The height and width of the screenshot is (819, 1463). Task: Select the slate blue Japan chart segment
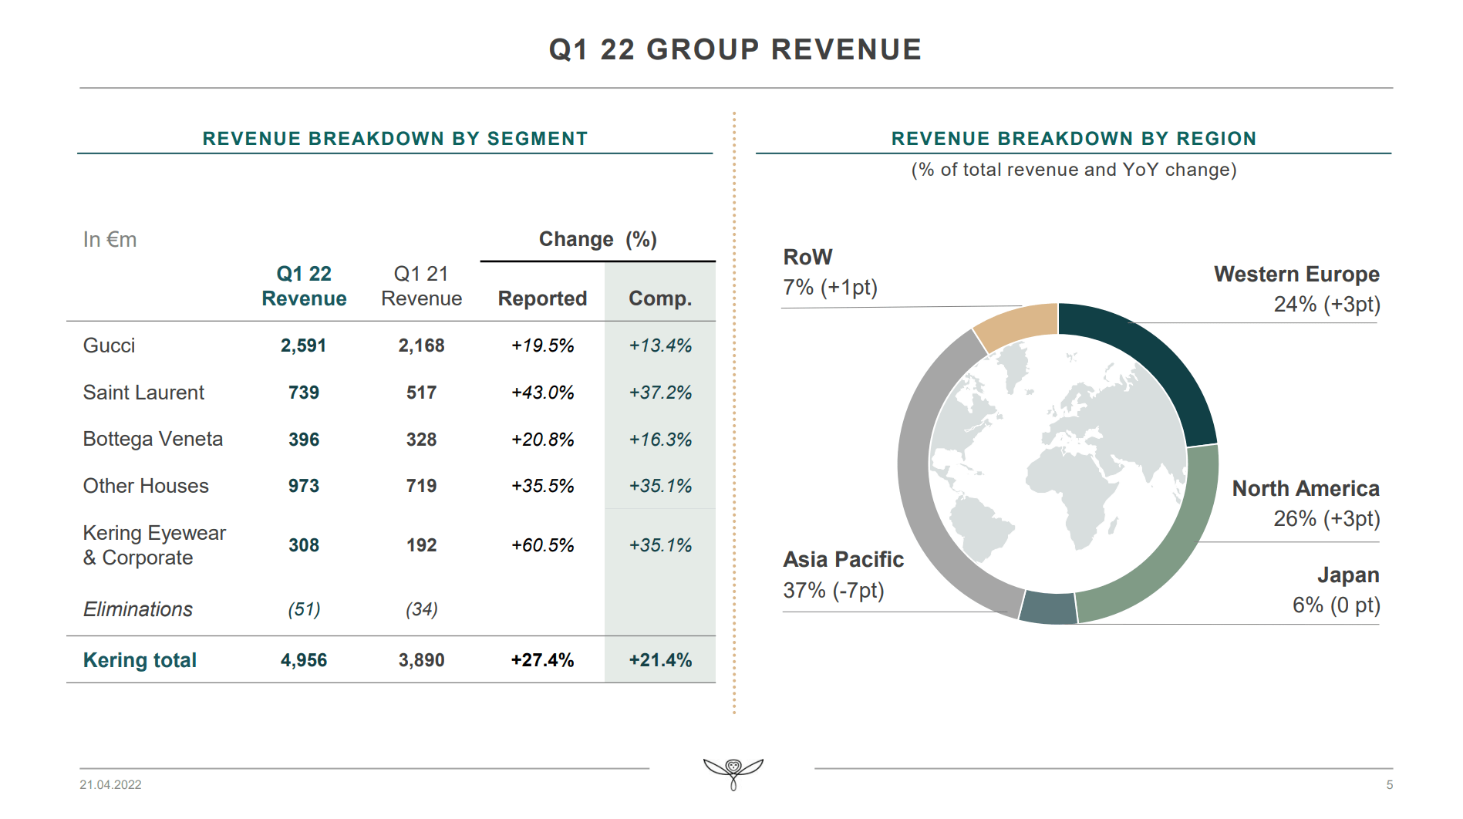[1048, 608]
